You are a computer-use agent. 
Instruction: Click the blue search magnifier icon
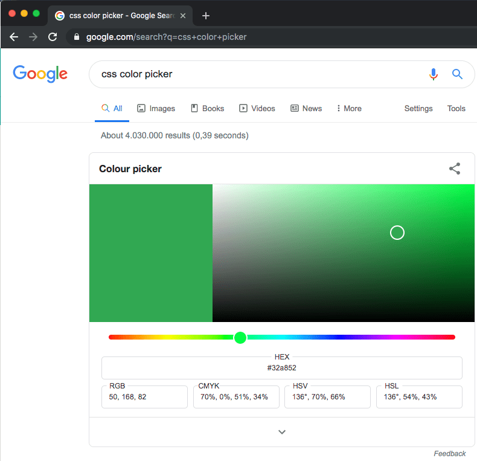point(457,74)
